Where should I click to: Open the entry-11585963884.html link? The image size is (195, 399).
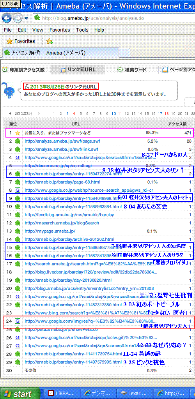pos(73,207)
